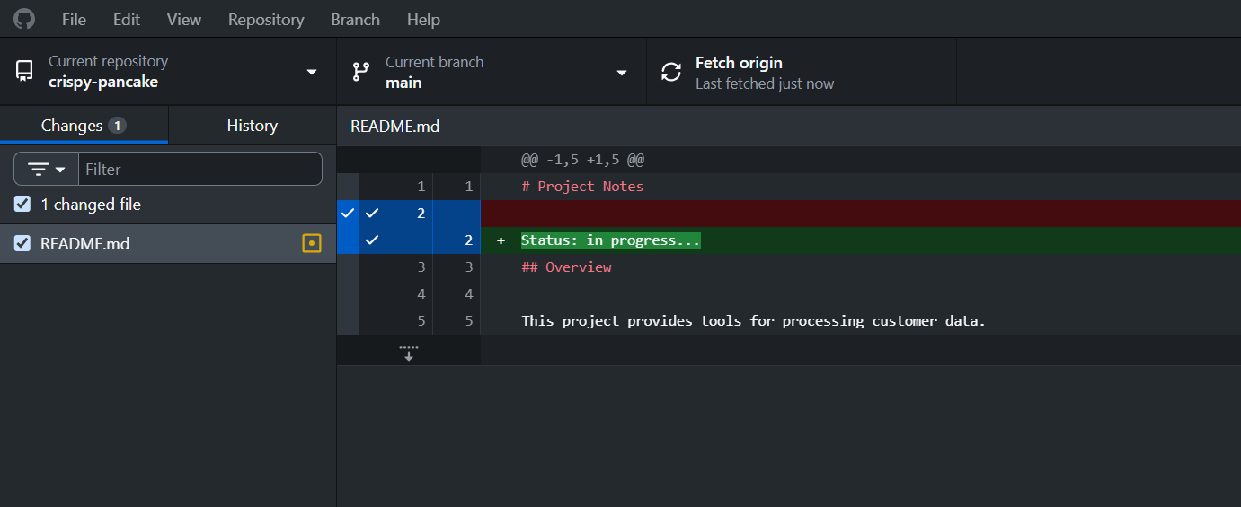1241x507 pixels.
Task: Toggle the README.md file checkbox
Action: (22, 243)
